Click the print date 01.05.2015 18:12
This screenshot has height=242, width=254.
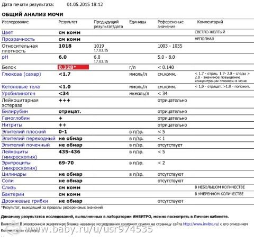[x=85, y=4]
